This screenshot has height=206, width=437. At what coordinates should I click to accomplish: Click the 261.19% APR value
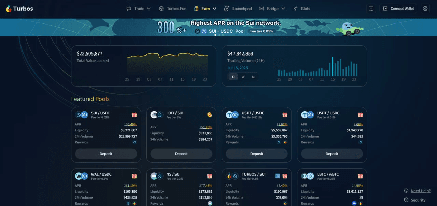(130, 186)
